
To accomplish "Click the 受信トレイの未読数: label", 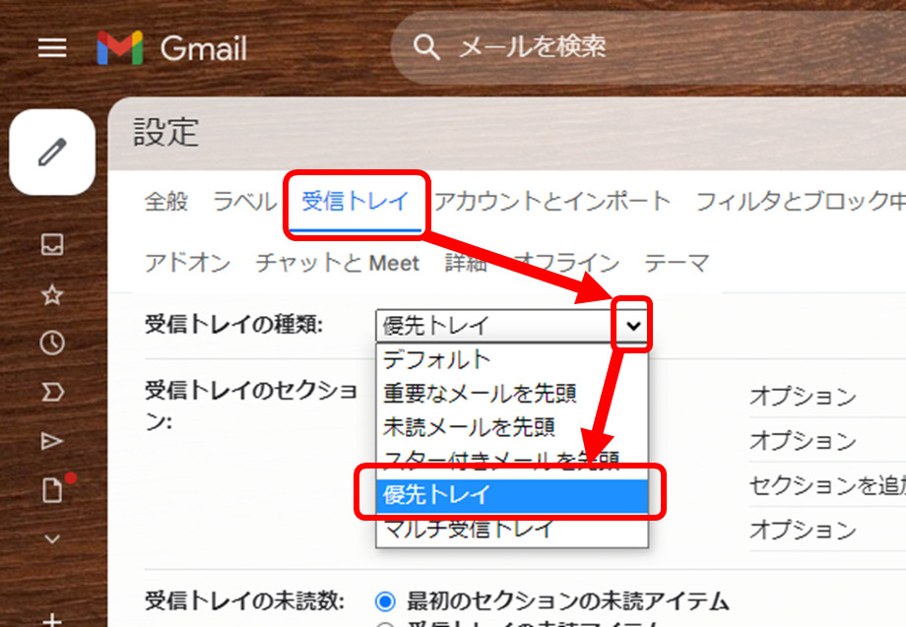I will pyautogui.click(x=244, y=601).
